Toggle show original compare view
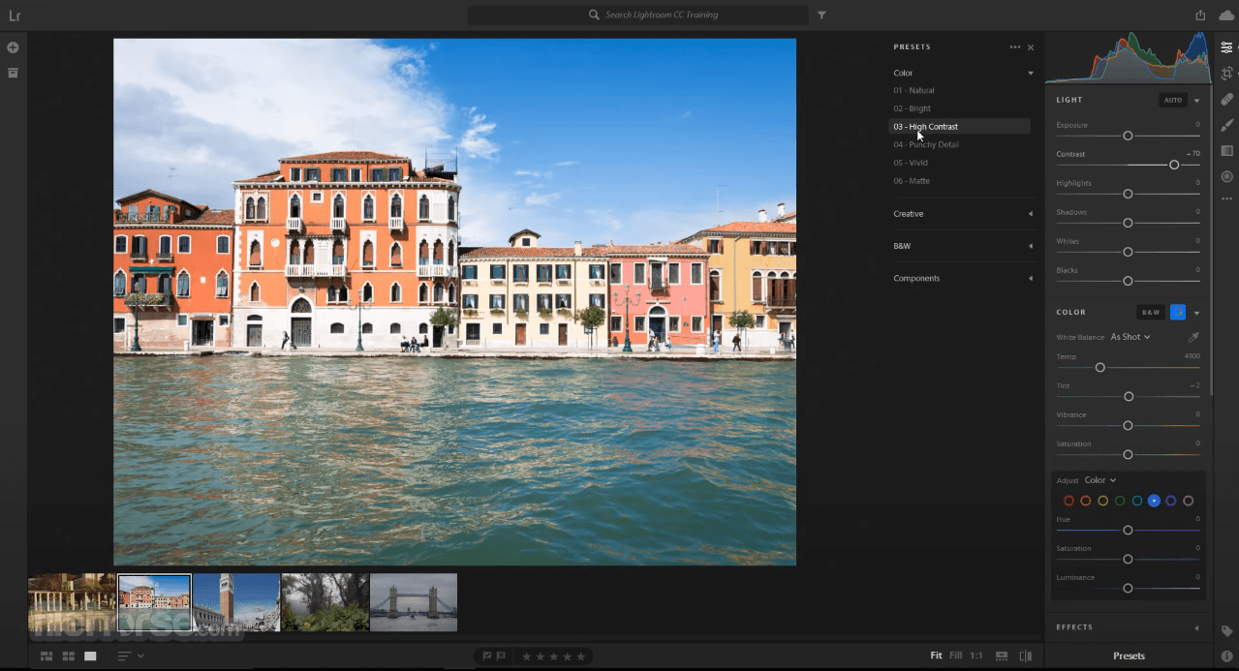 (1025, 656)
